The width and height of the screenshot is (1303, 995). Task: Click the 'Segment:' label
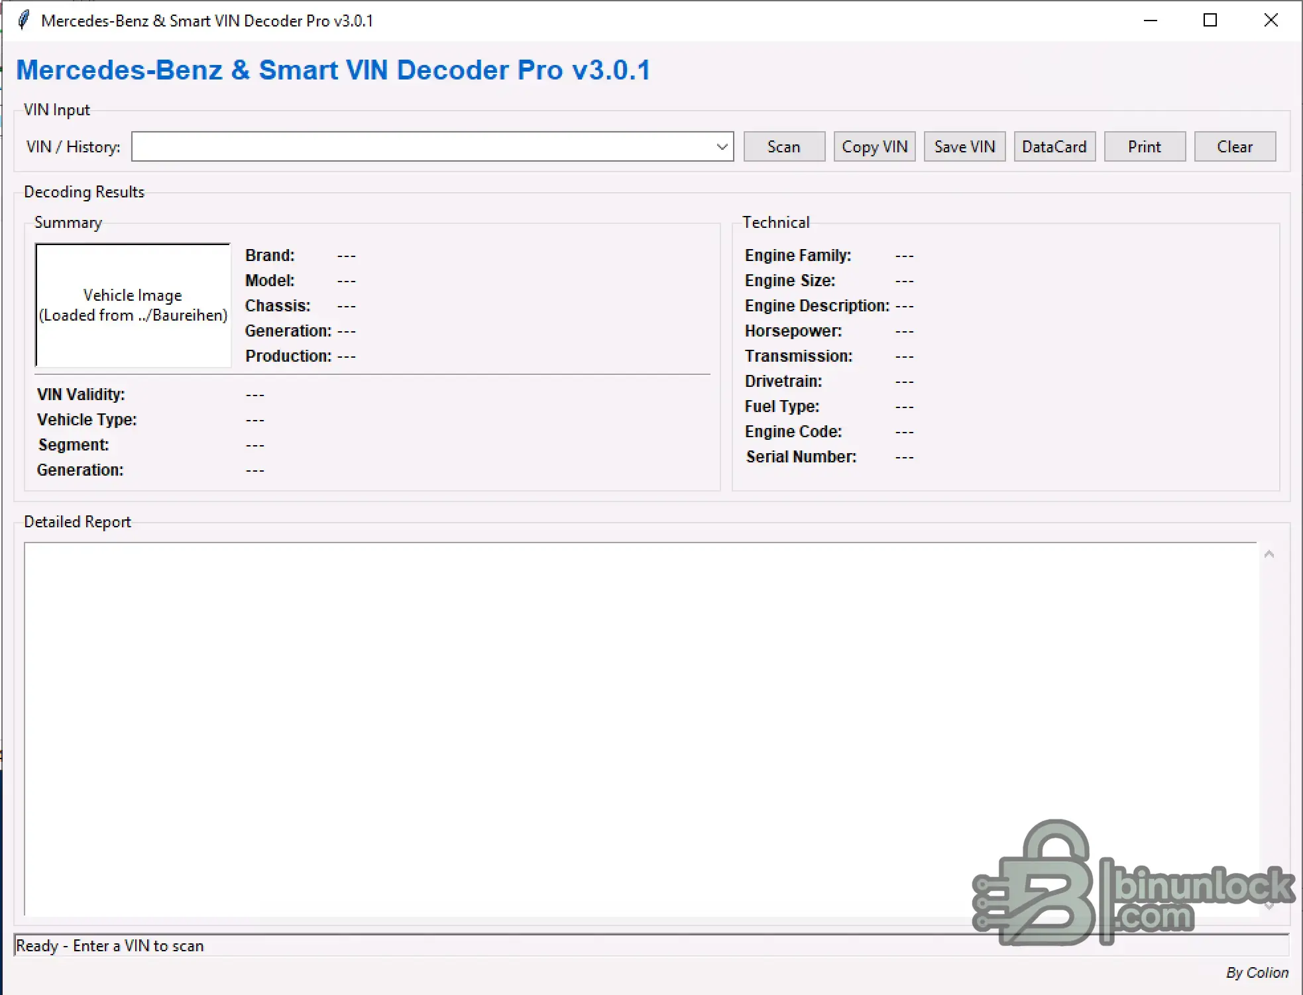click(x=74, y=445)
